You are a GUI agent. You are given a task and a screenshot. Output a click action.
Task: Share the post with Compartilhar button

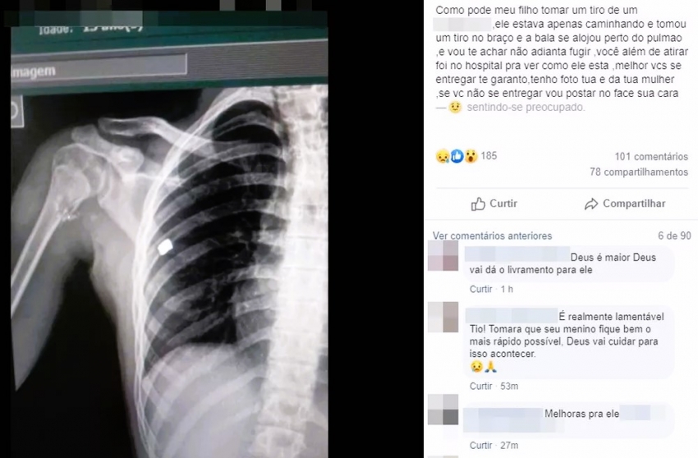pos(625,204)
